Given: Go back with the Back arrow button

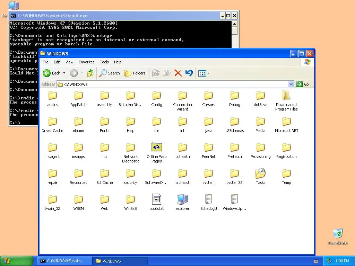Looking at the screenshot, I should [x=52, y=73].
